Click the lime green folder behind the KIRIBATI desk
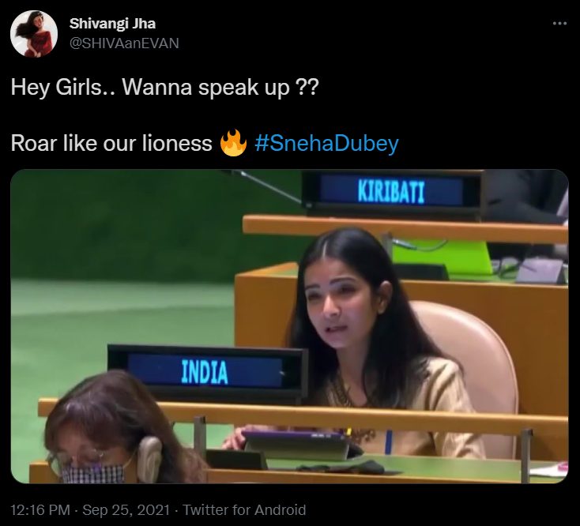 [x=442, y=256]
